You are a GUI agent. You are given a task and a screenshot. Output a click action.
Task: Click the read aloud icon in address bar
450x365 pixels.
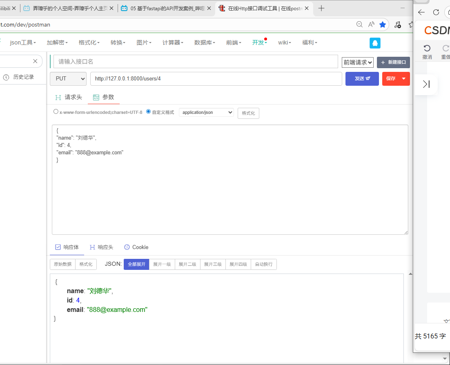[x=371, y=24]
